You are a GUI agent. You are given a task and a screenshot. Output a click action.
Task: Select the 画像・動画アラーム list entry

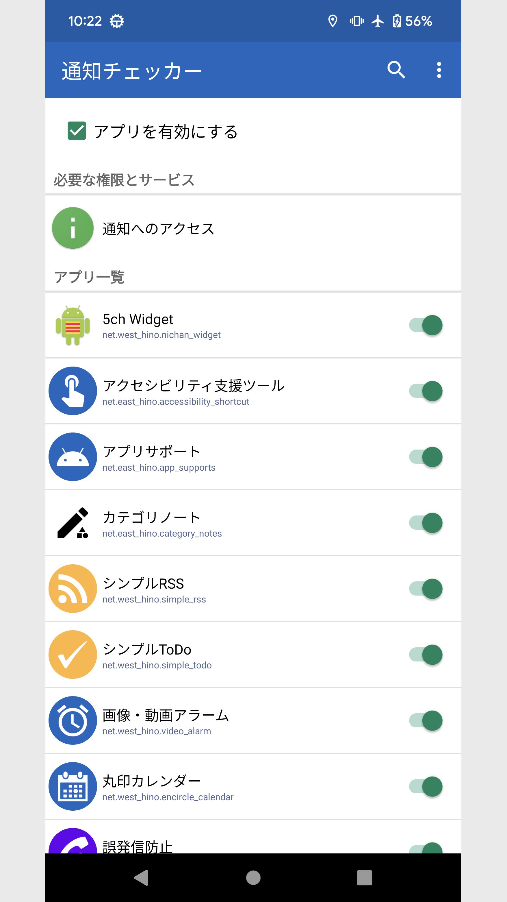[253, 721]
